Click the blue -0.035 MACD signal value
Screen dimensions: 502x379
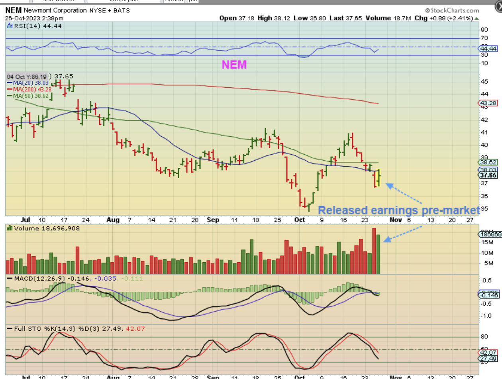pos(106,278)
